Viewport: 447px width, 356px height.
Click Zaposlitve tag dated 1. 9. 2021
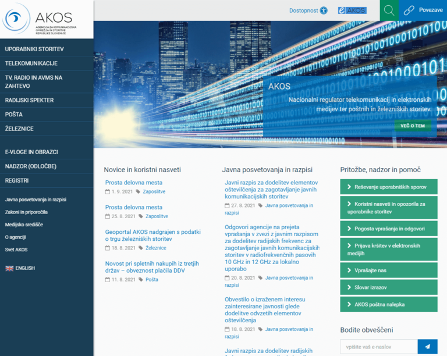pos(154,192)
